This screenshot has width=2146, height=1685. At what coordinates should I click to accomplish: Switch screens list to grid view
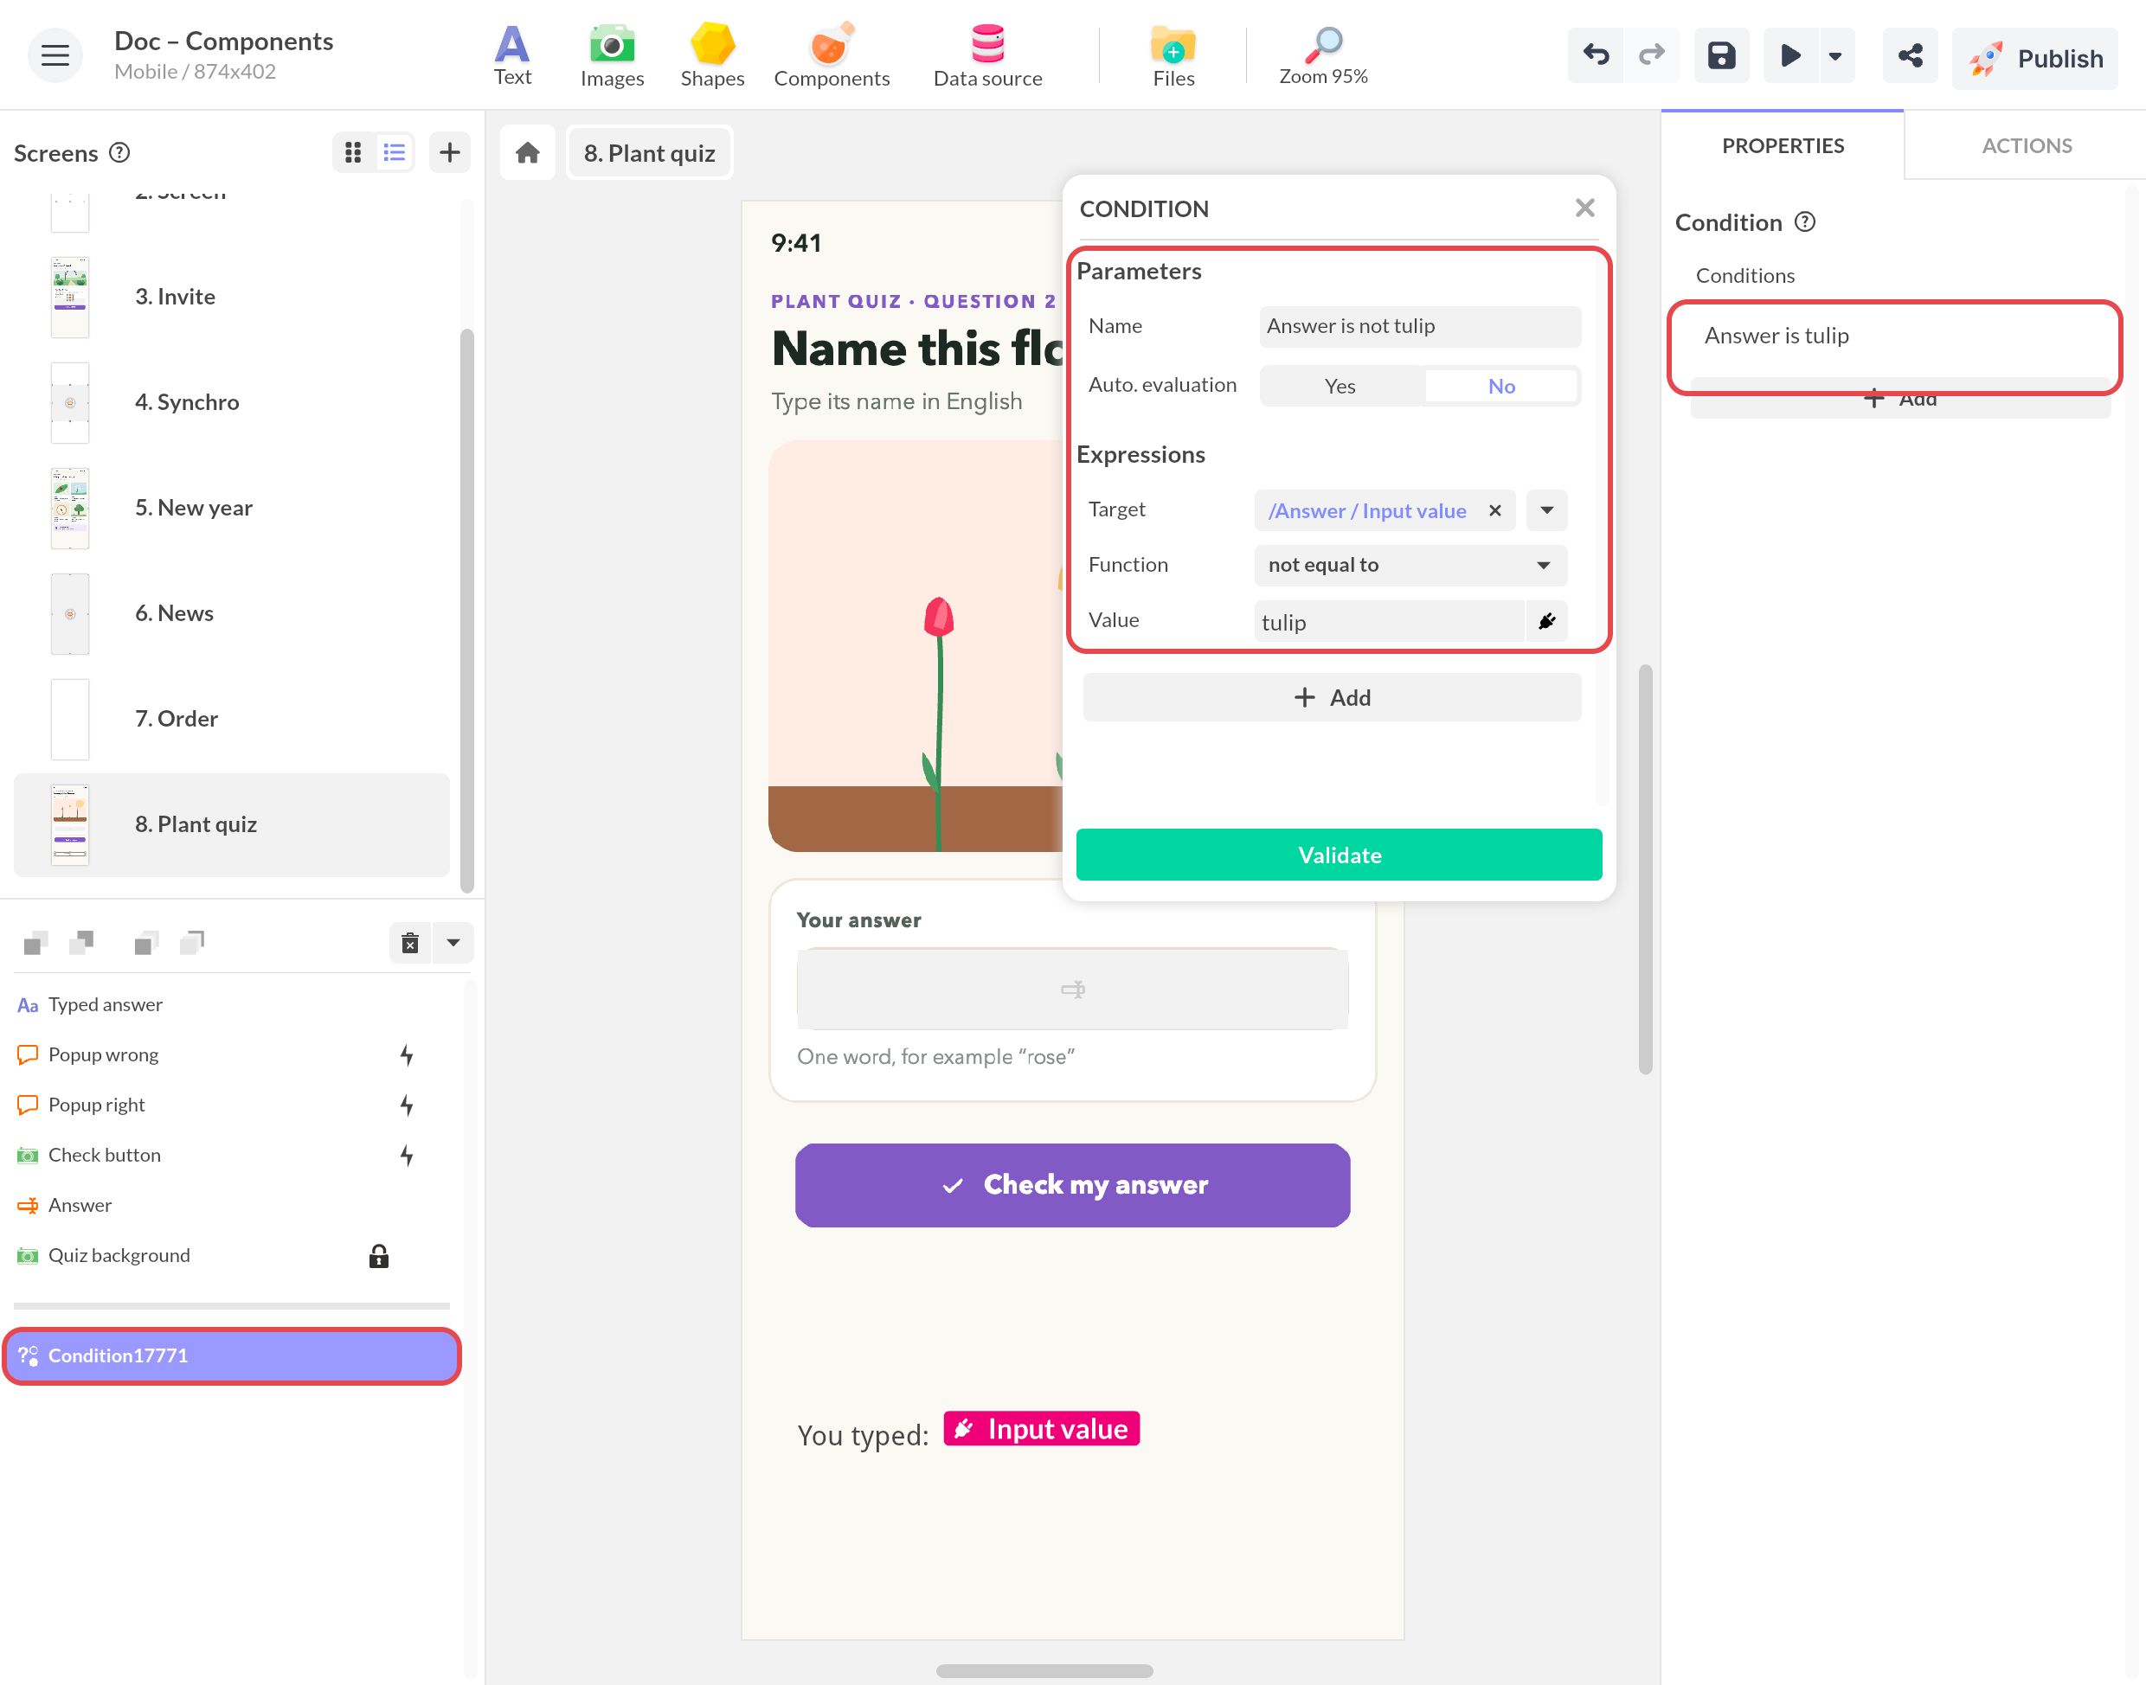pyautogui.click(x=352, y=152)
